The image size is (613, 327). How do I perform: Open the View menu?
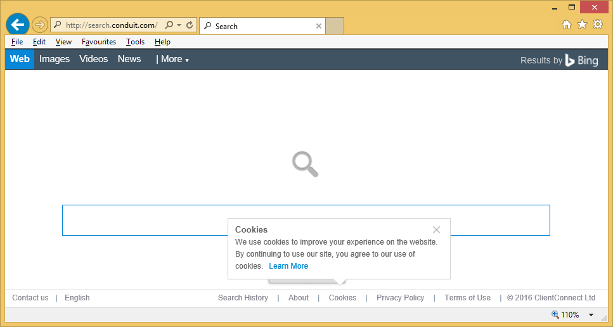(x=63, y=42)
